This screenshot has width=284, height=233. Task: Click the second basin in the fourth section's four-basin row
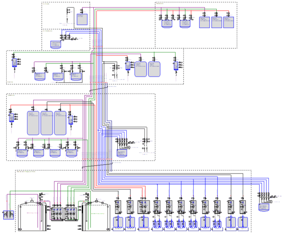coord(39,153)
